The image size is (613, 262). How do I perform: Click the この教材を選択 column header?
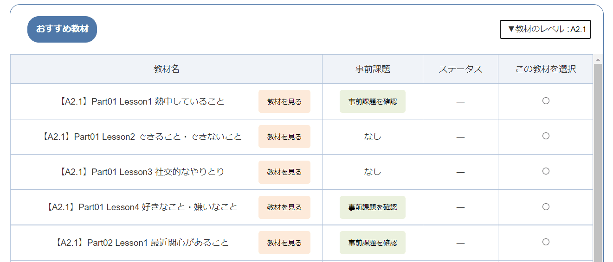[x=545, y=69]
